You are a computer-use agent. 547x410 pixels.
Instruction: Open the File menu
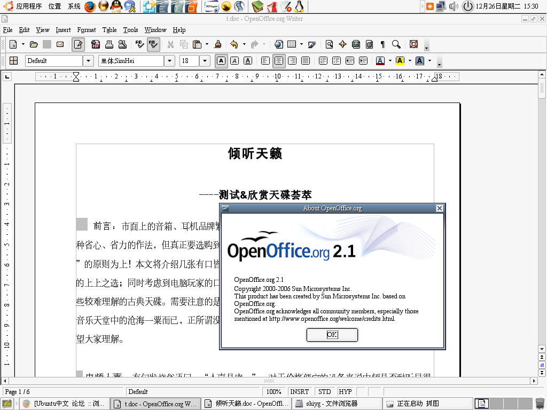click(7, 30)
